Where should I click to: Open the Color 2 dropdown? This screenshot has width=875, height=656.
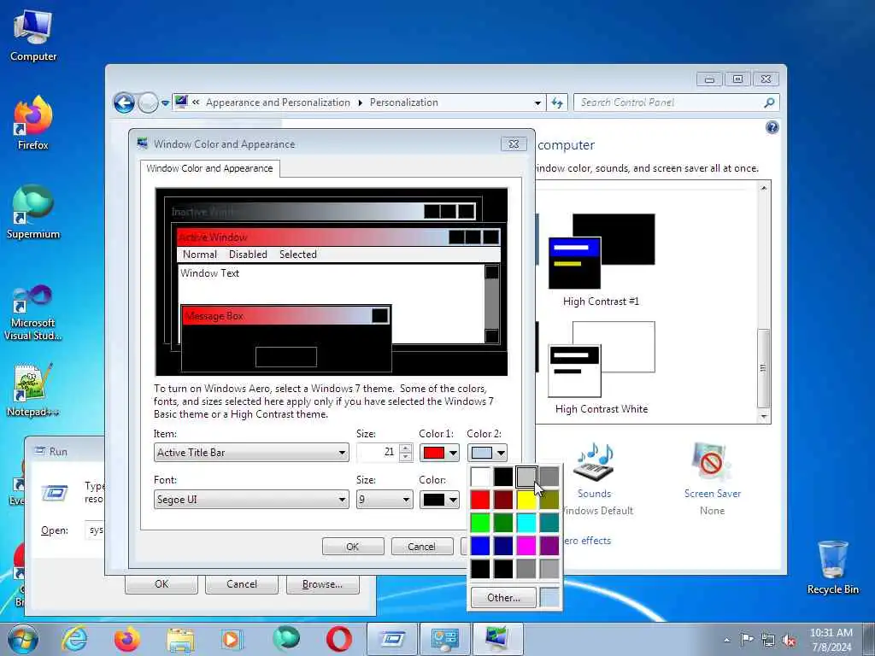click(487, 453)
